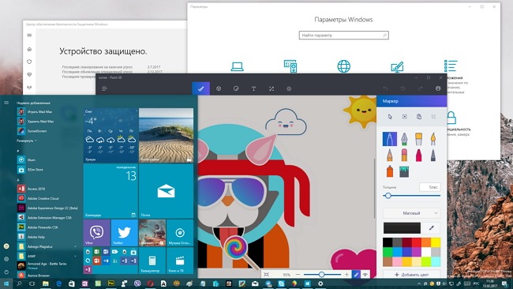Select the 3D objects cube tool
Screen dimensions: 513x289
point(219,88)
